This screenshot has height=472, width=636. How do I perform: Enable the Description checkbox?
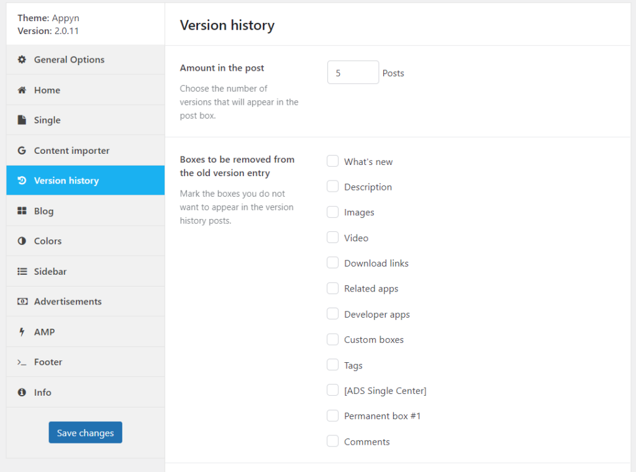(x=333, y=186)
